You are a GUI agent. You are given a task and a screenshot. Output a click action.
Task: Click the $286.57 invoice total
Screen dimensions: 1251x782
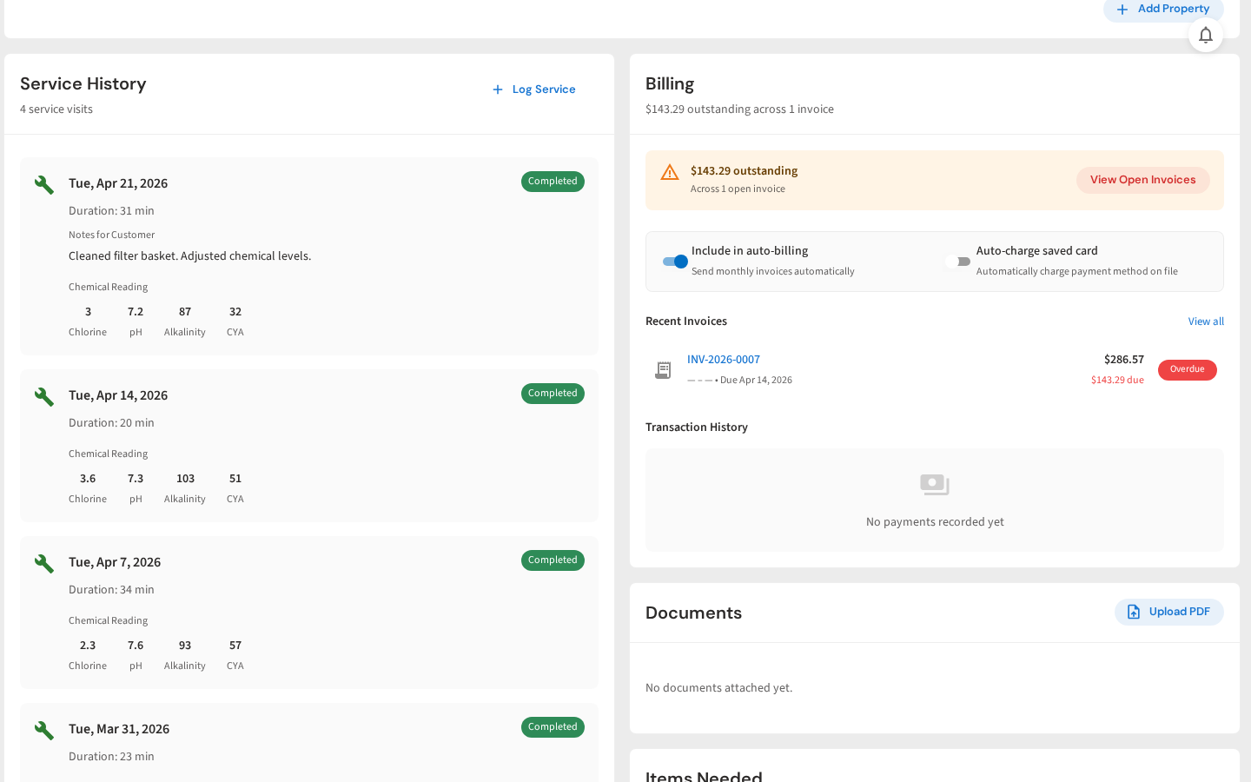click(1124, 360)
